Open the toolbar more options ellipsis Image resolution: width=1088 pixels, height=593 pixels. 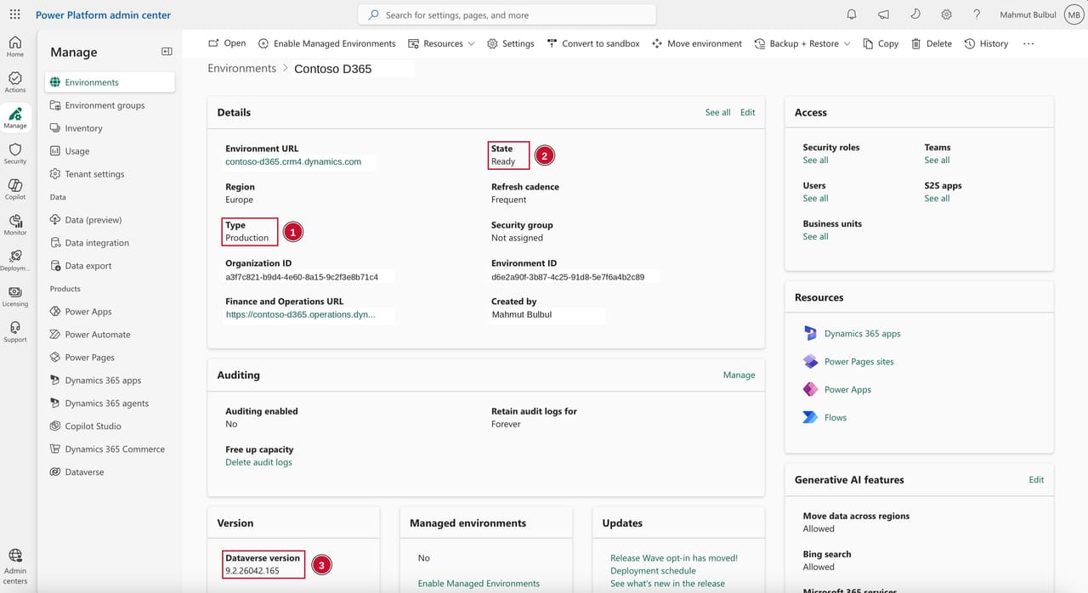1028,43
